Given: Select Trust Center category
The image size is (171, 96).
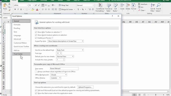Looking at the screenshot, I should (21, 54).
